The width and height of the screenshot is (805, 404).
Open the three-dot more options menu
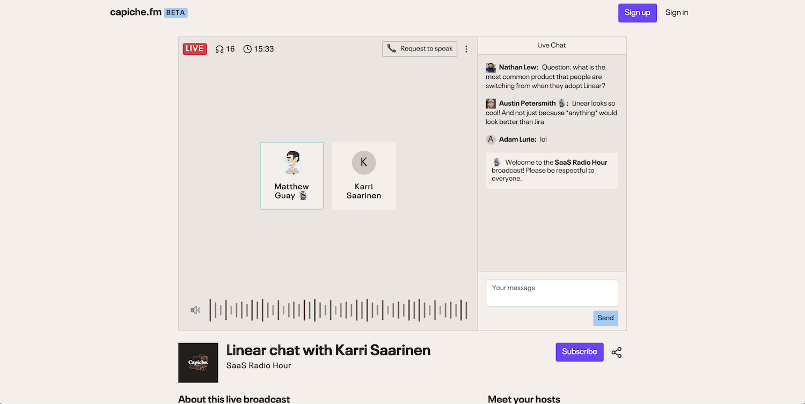pos(466,49)
